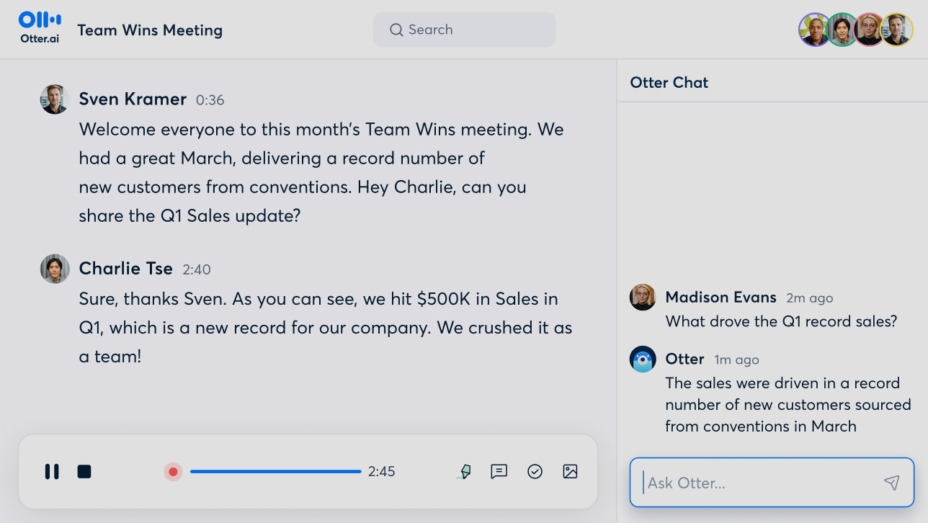The image size is (928, 523).
Task: Click the Otter.ai logo
Action: [40, 27]
